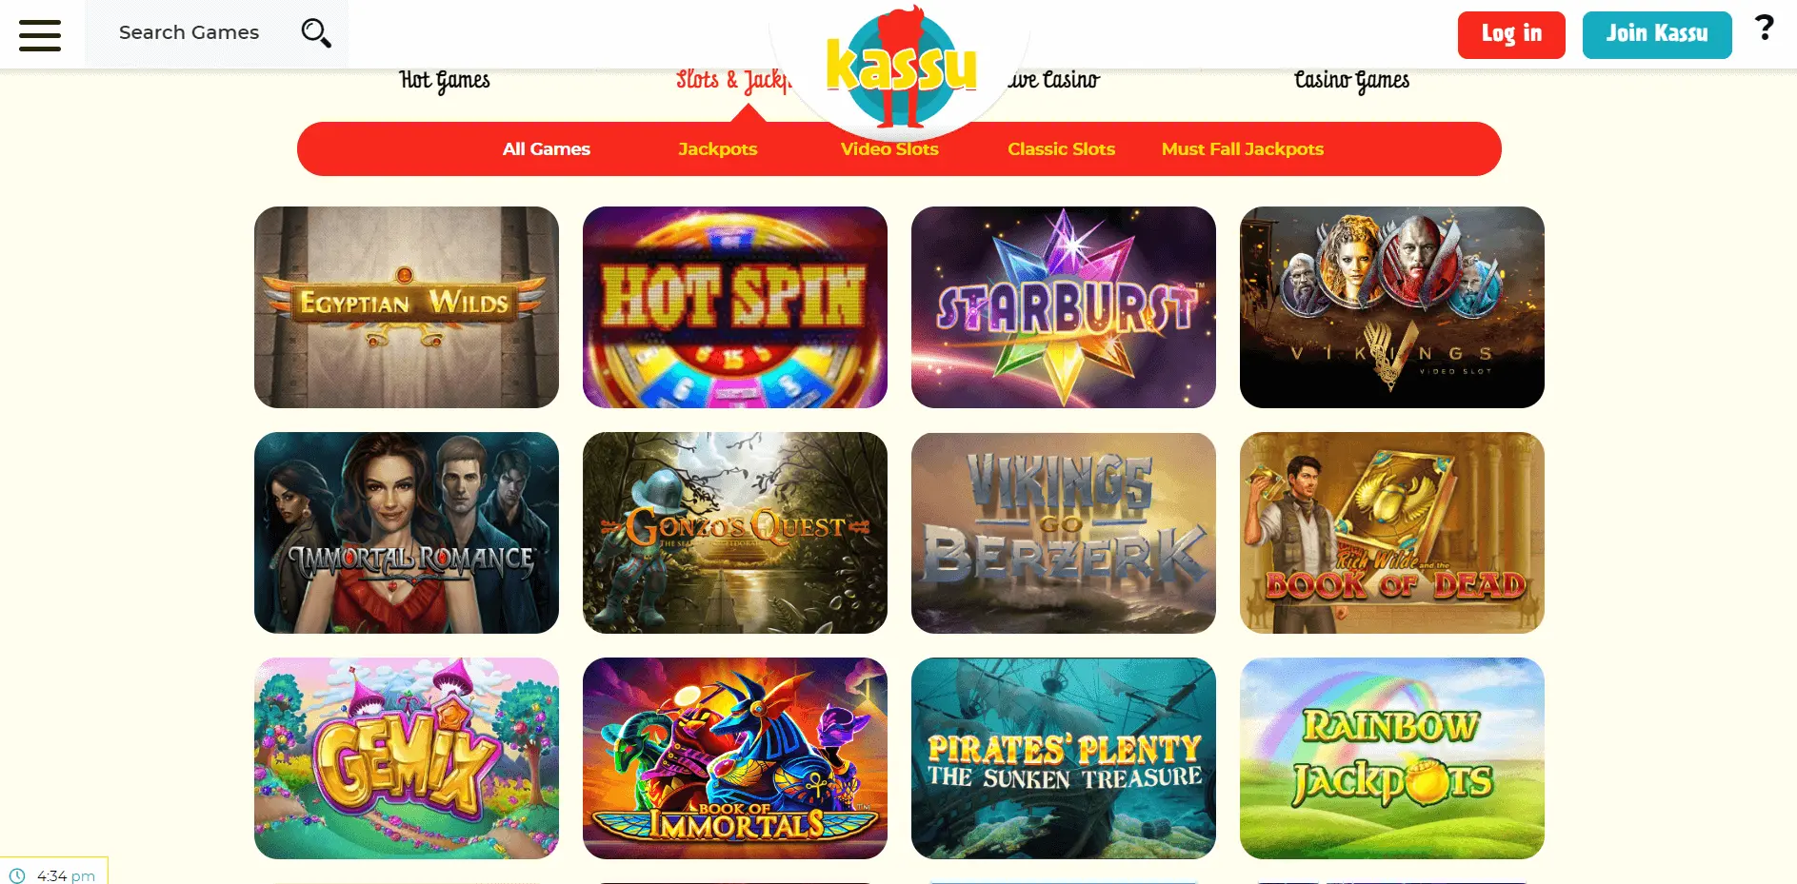Open the hamburger menu icon
This screenshot has width=1797, height=884.
[x=40, y=35]
